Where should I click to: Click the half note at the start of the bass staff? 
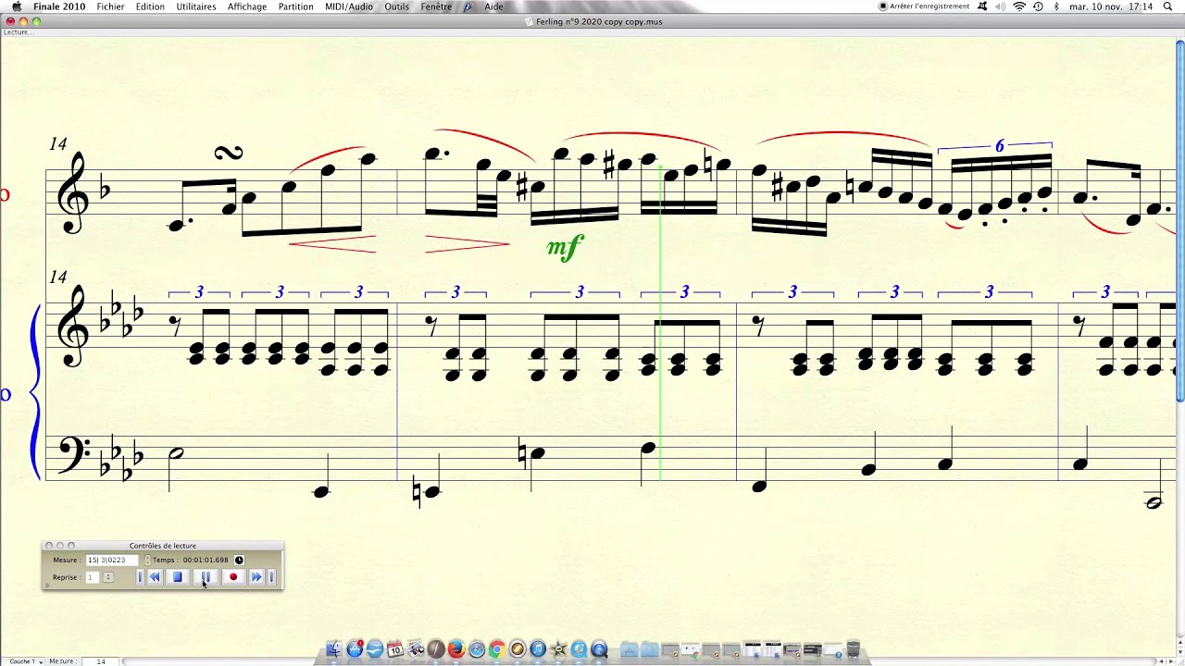[x=176, y=453]
